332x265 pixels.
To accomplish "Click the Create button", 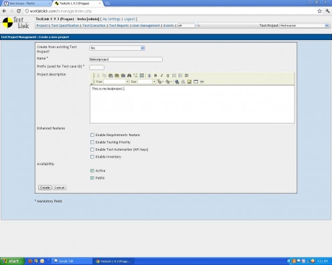I will point(45,188).
